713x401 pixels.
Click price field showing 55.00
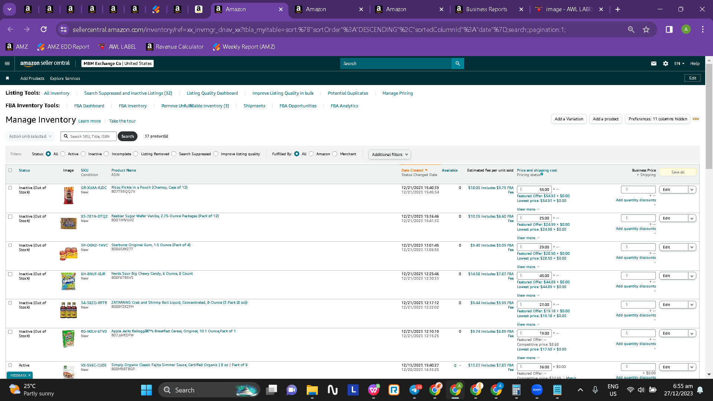pos(534,189)
